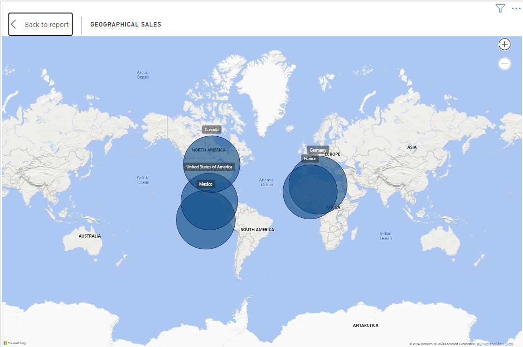523x347 pixels.
Task: Select the Mexico data label
Action: coord(205,184)
